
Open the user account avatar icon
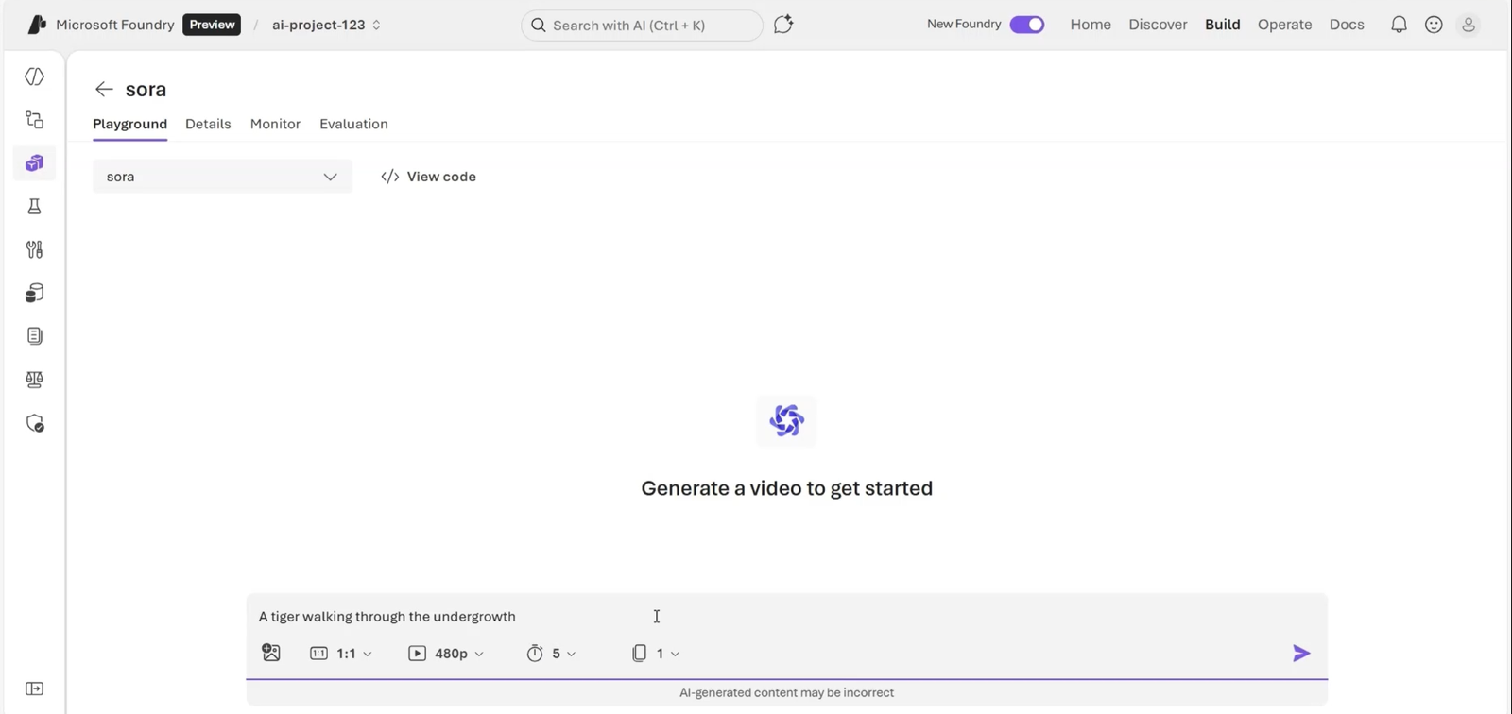click(x=1469, y=25)
